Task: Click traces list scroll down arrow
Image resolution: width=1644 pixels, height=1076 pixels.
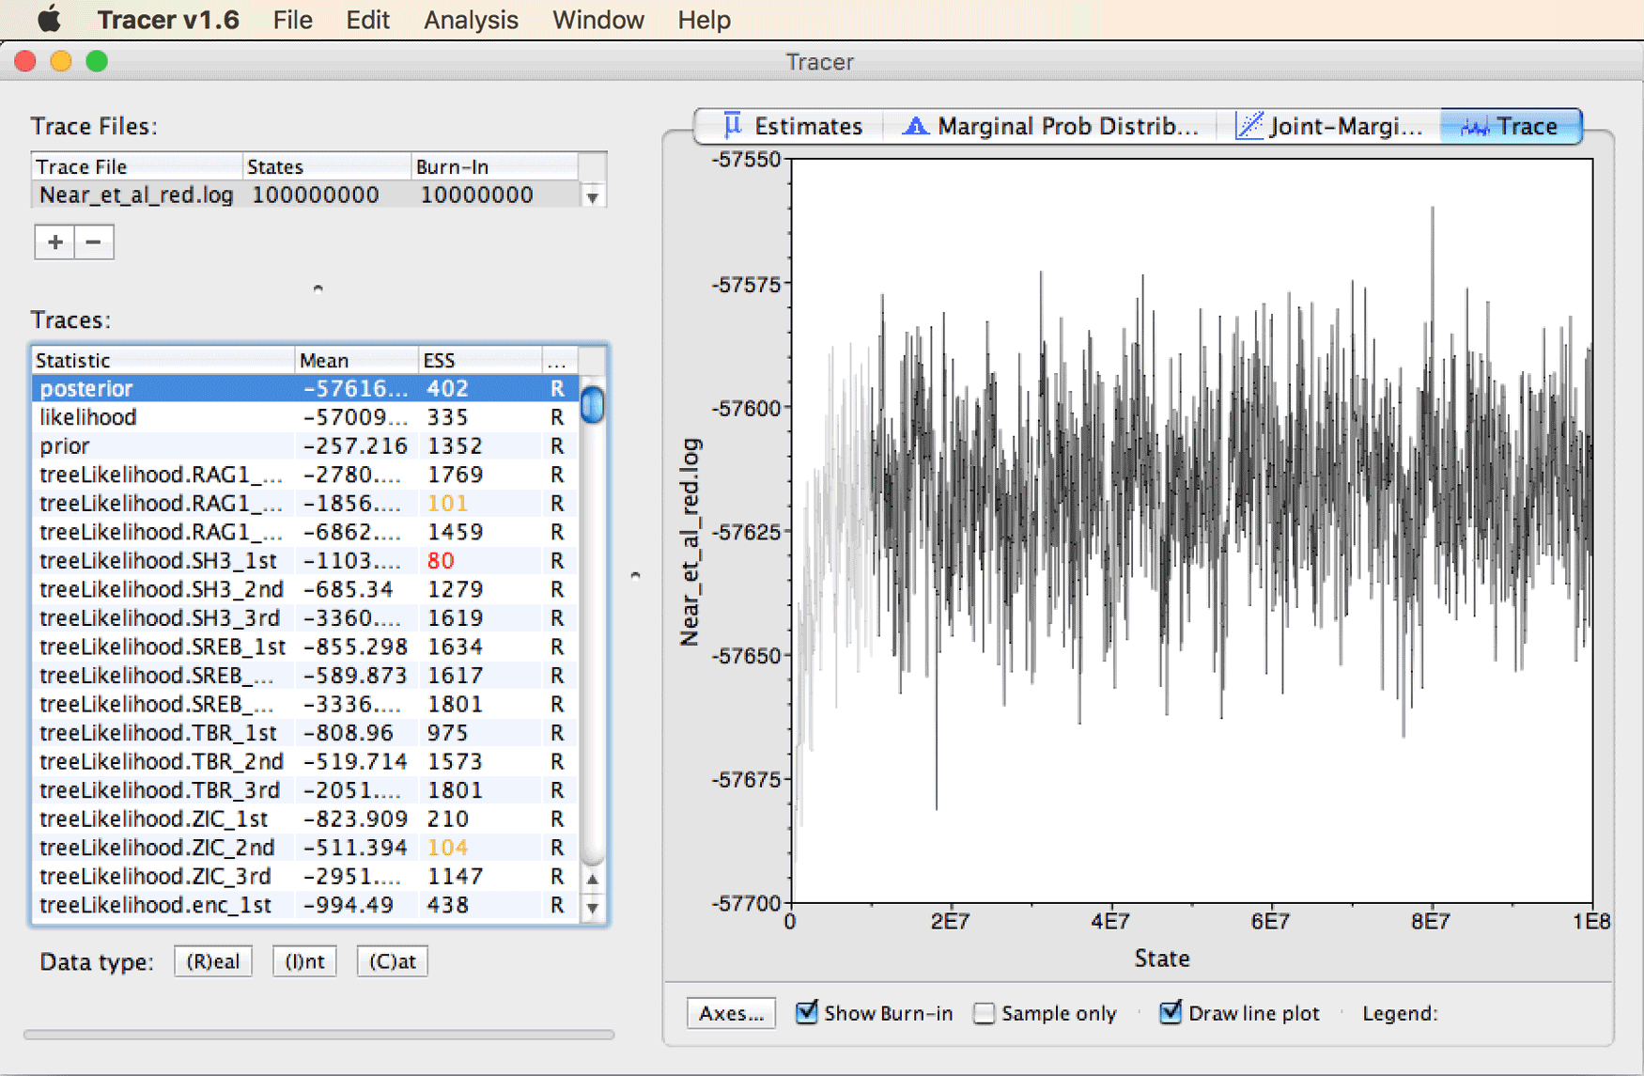Action: coord(593,908)
